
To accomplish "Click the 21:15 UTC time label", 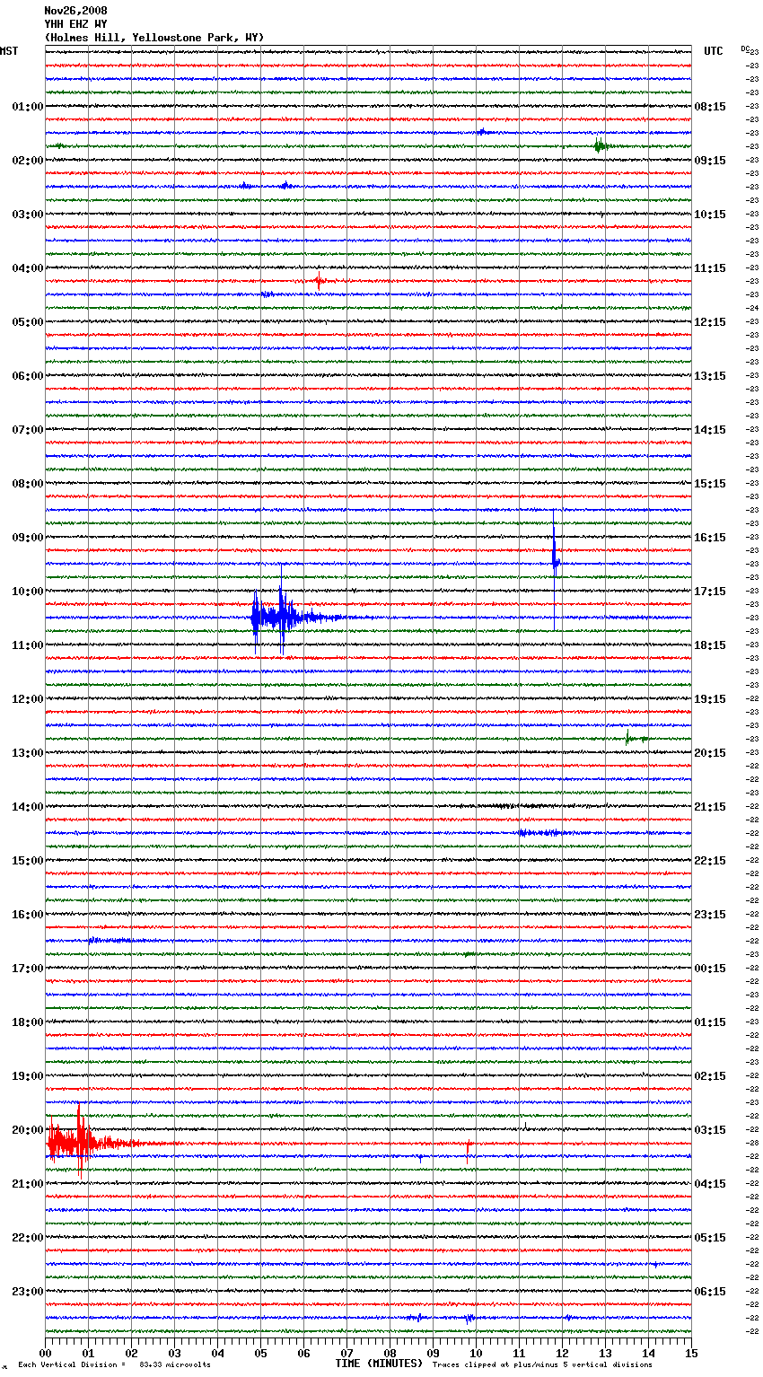I will 710,807.
